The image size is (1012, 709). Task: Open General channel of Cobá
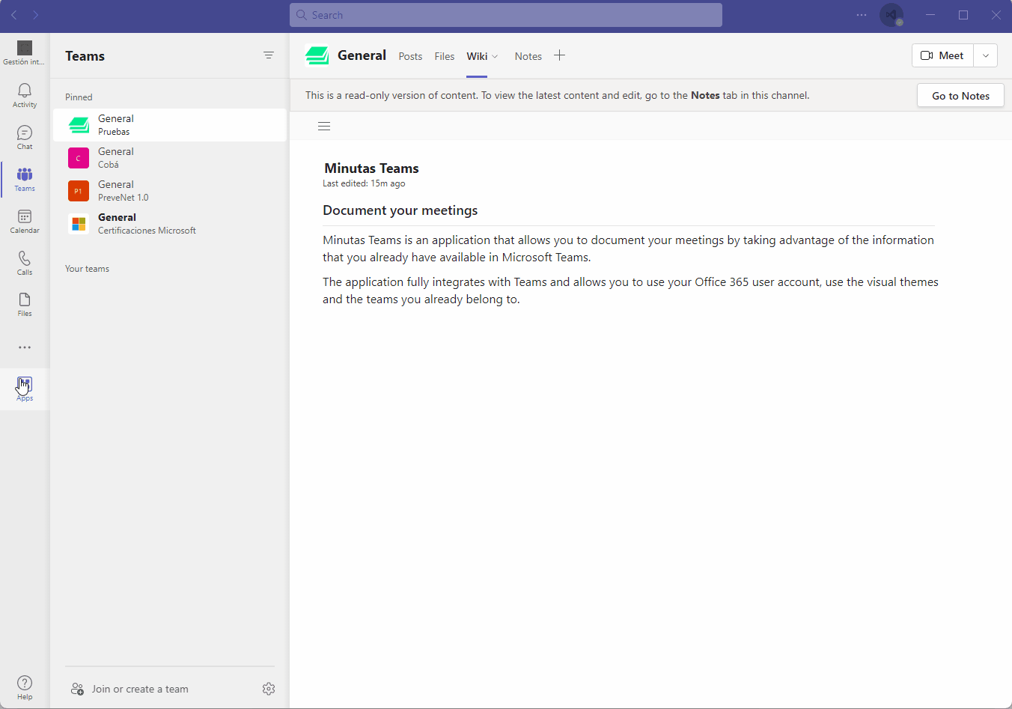pos(170,158)
